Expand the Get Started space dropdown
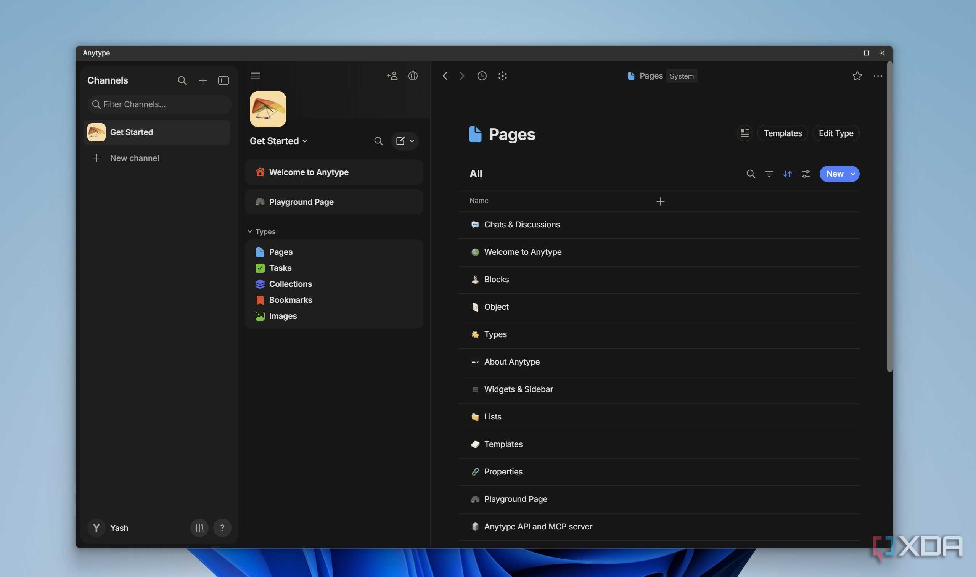This screenshot has height=577, width=976. pyautogui.click(x=278, y=141)
